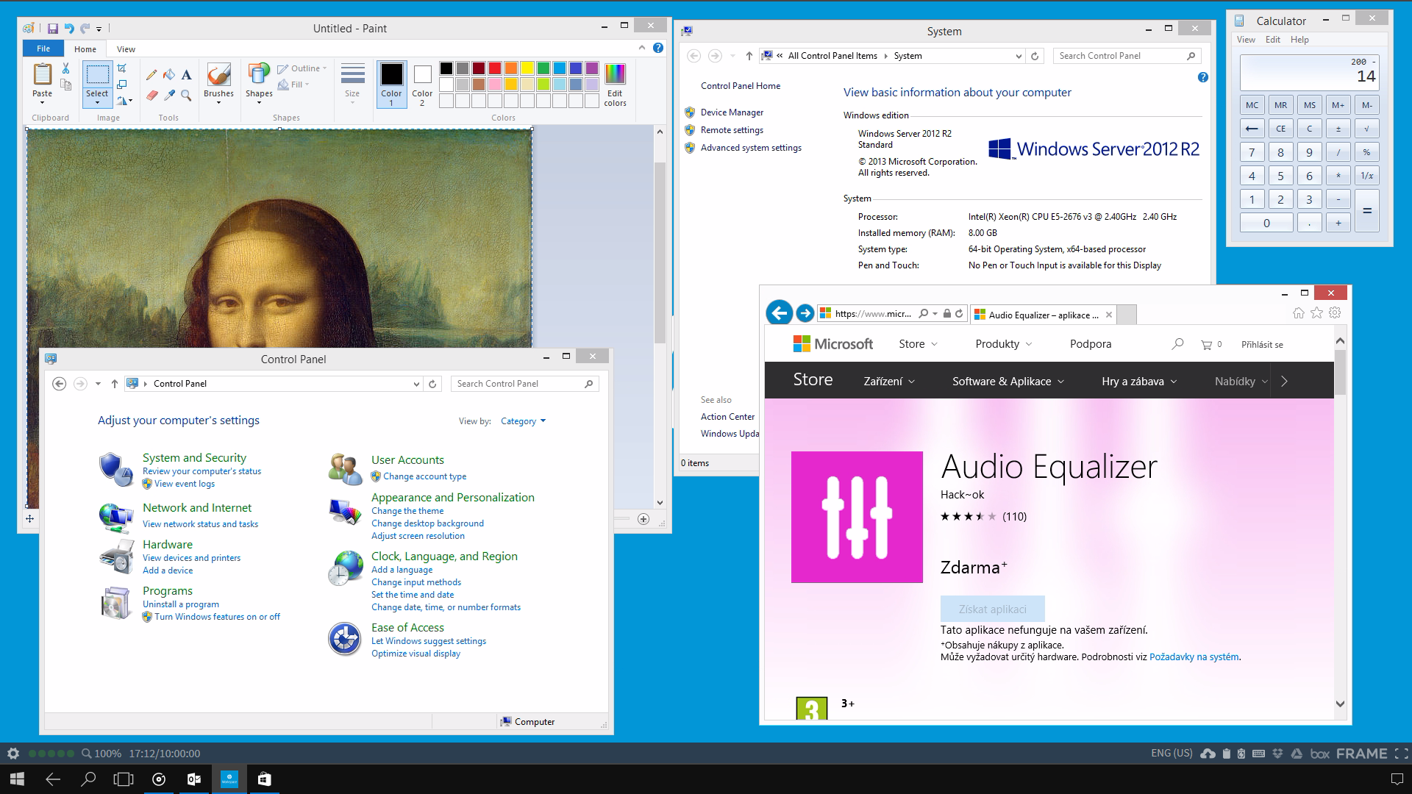Click the Crop icon in Image group
1412x794 pixels.
tap(122, 68)
